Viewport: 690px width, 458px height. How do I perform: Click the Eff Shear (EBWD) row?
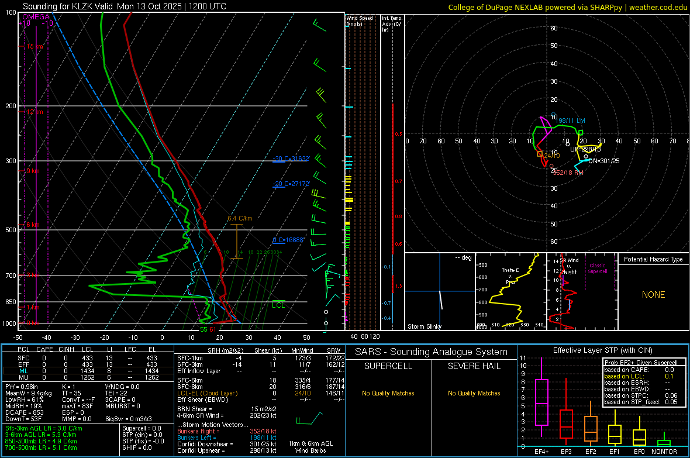point(261,400)
